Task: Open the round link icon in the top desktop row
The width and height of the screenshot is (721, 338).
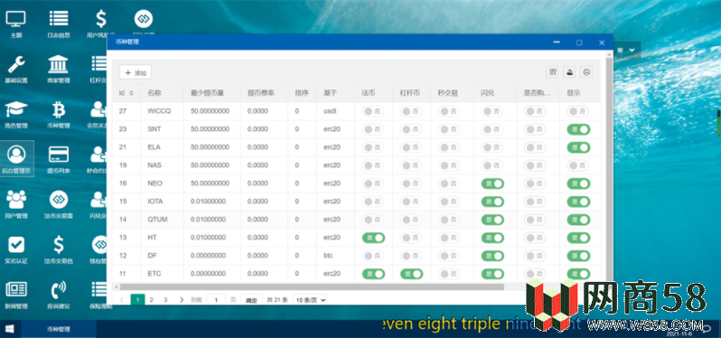Action: click(144, 19)
